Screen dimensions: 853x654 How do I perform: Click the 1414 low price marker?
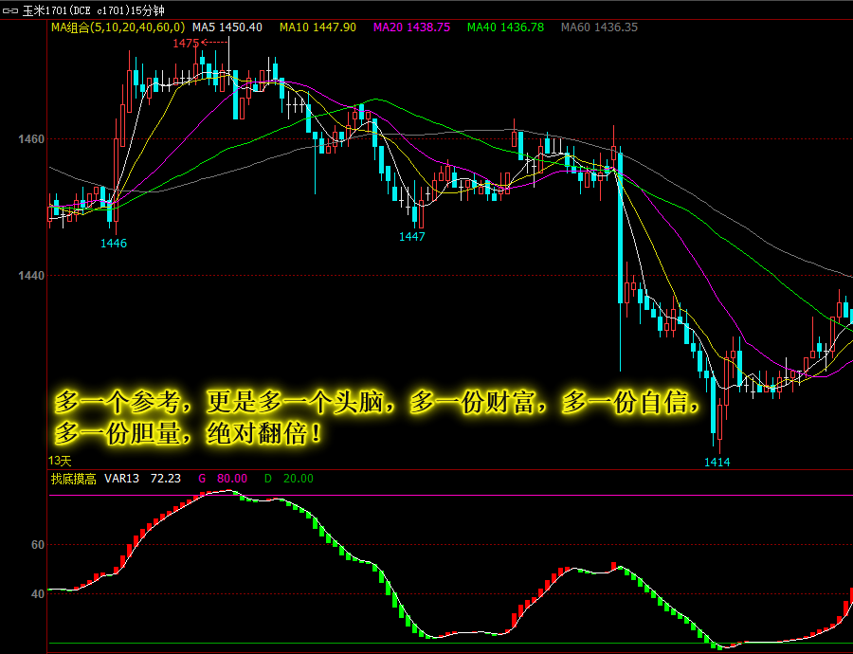point(717,462)
